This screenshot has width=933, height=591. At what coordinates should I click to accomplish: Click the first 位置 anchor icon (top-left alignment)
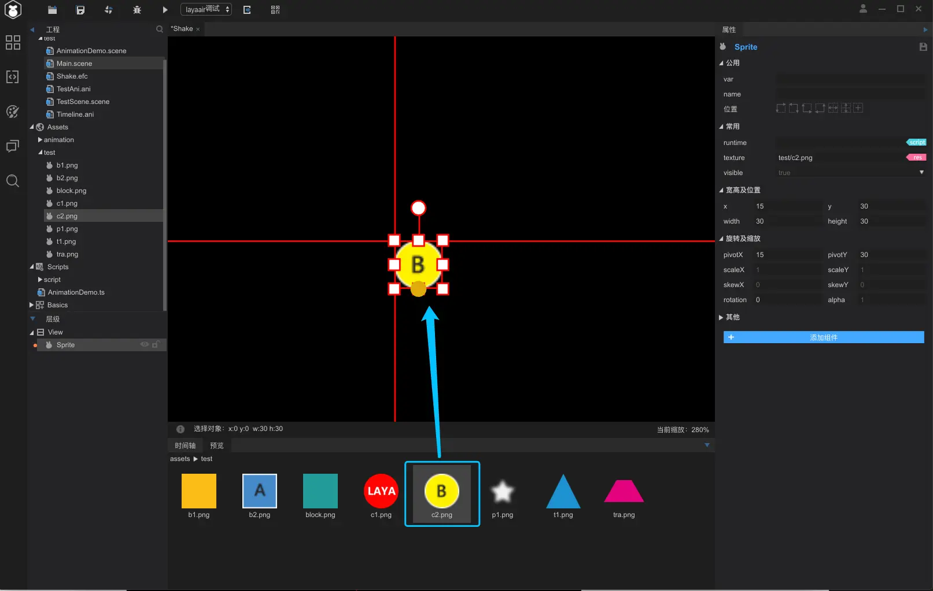[781, 108]
